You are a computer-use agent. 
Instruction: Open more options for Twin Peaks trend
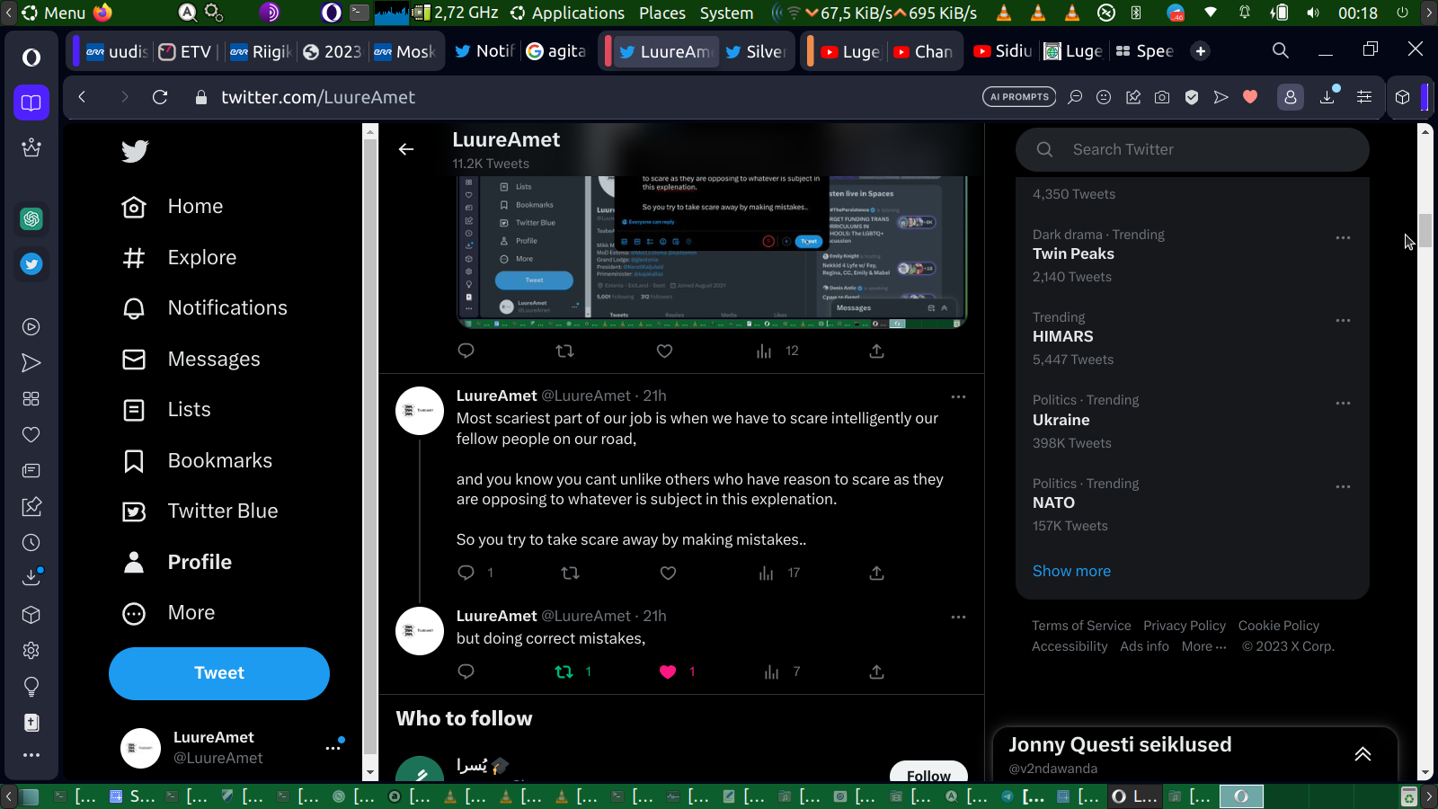(1343, 238)
